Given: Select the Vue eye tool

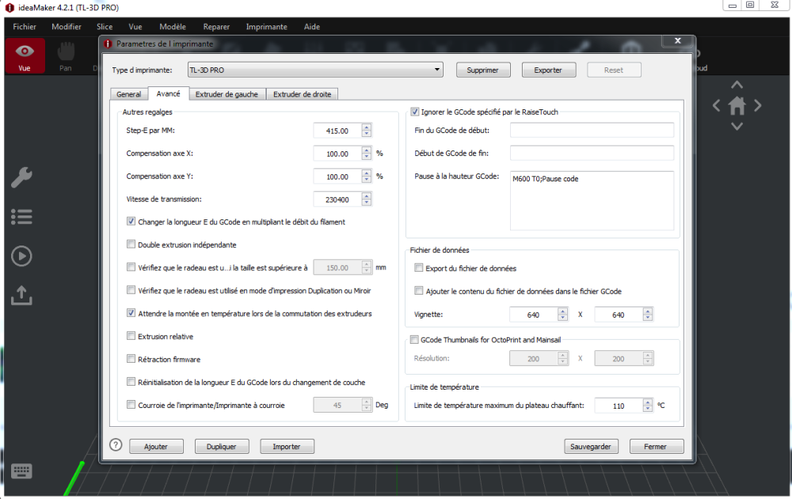Looking at the screenshot, I should 25,56.
